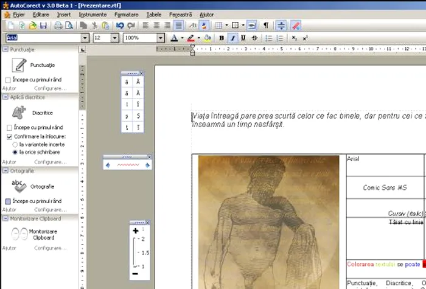Save the document with the floppy icon
The image size is (426, 289).
43,26
